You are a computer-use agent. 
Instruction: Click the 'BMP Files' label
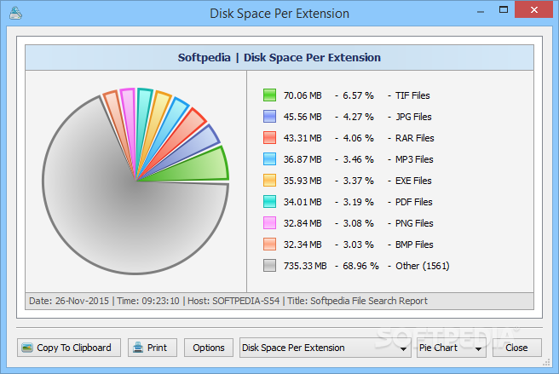click(x=414, y=245)
